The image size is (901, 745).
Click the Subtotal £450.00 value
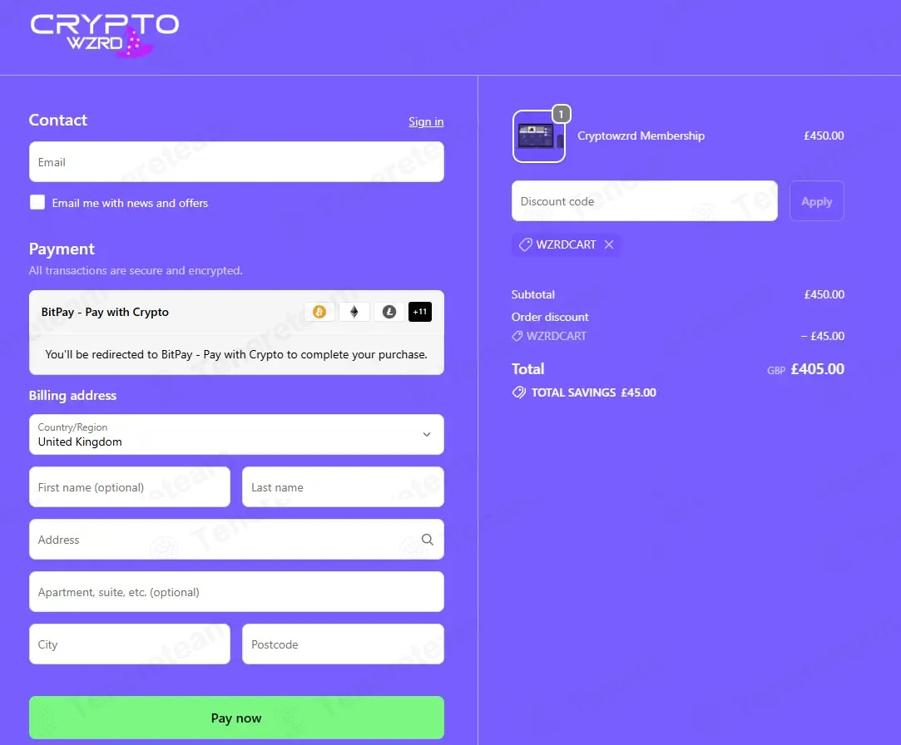pos(824,294)
